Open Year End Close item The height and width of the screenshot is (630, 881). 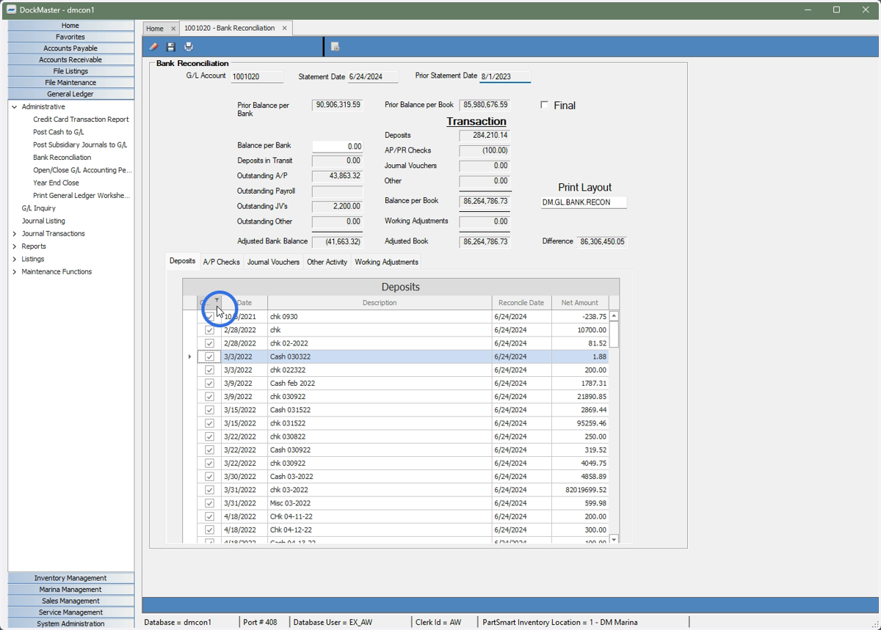pyautogui.click(x=56, y=183)
